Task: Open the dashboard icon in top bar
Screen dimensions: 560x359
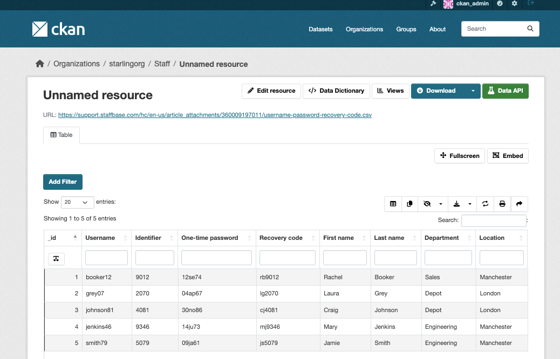Action: point(500,4)
